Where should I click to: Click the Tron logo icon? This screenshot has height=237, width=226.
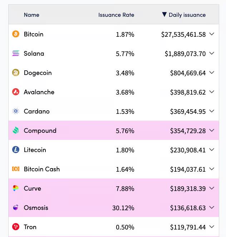point(16,227)
